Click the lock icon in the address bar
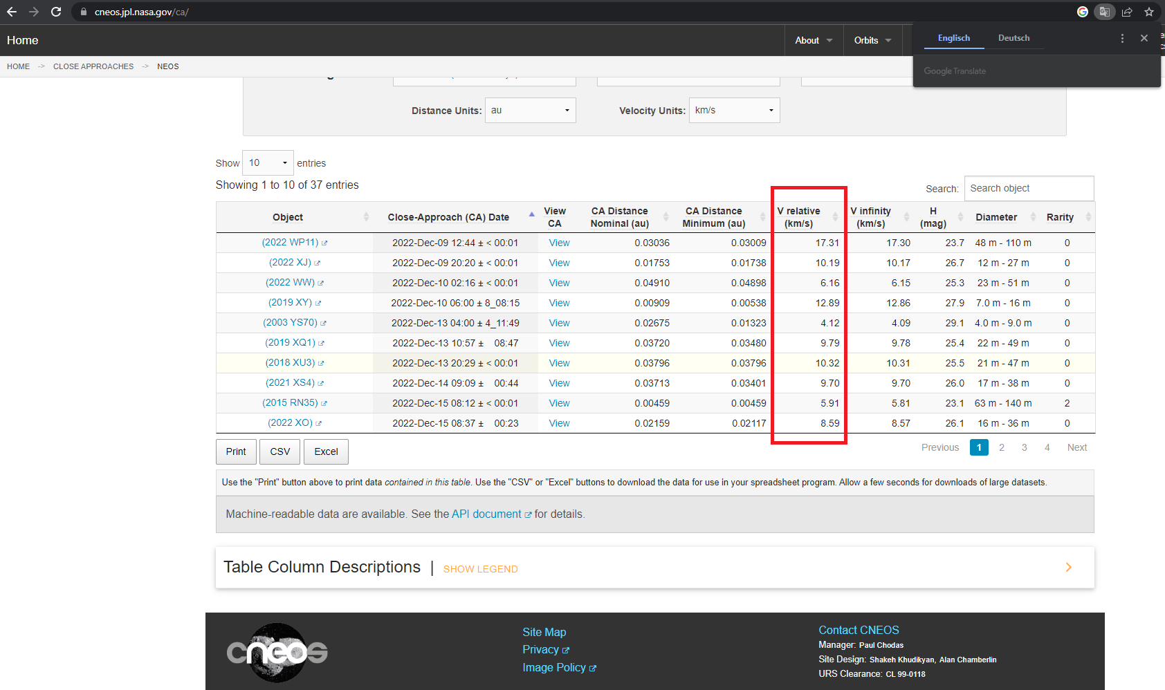 tap(84, 12)
